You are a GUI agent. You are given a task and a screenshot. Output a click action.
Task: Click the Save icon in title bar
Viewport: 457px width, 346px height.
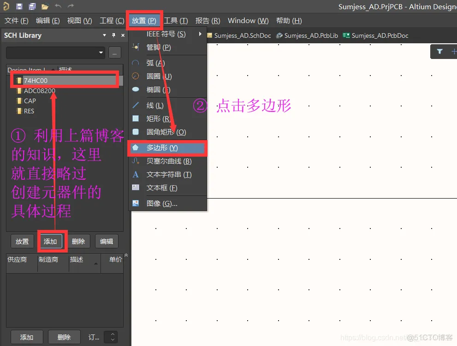19,6
